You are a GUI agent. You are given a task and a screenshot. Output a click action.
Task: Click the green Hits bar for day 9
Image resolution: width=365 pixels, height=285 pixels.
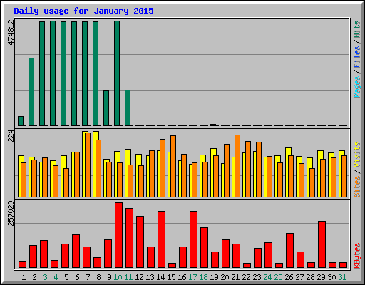click(106, 108)
